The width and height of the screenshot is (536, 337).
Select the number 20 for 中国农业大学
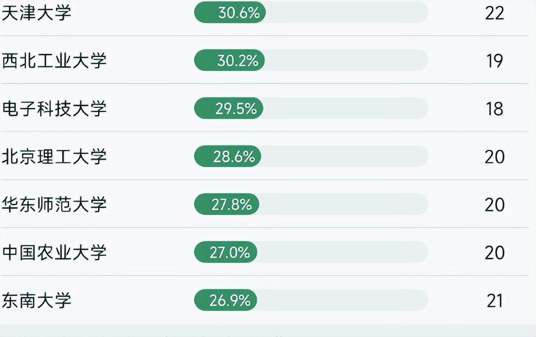pyautogui.click(x=494, y=253)
